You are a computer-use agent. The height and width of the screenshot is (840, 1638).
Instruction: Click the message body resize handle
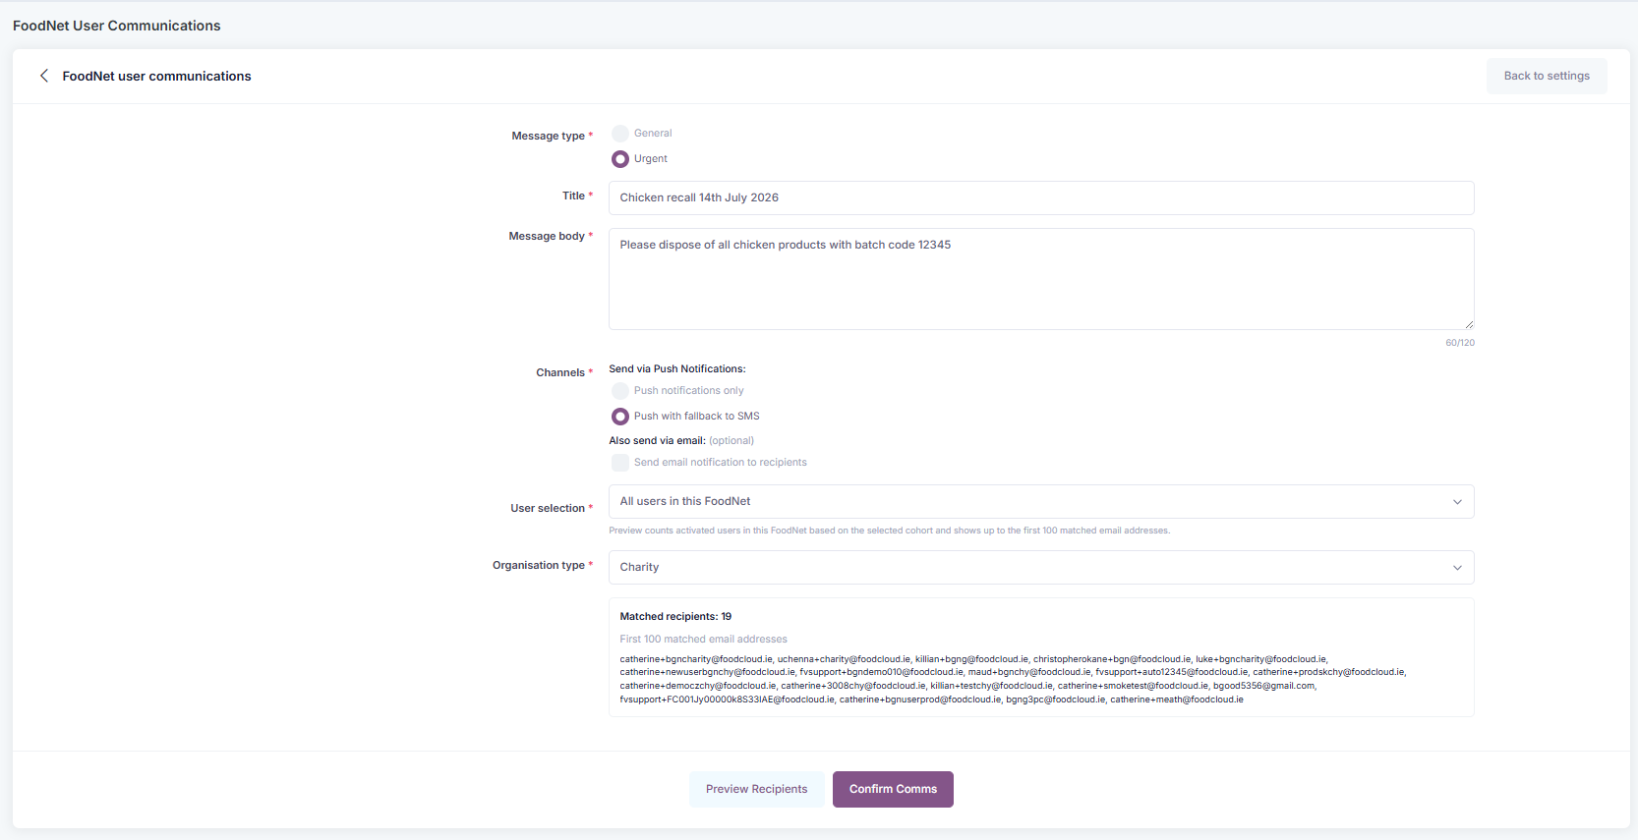tap(1469, 324)
